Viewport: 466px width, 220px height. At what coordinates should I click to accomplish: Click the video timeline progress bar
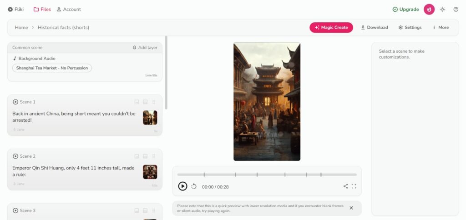click(267, 175)
